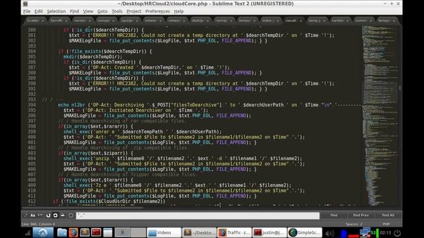Toggle whole word matching in find bar
This screenshot has width=424, height=238.
[40, 216]
